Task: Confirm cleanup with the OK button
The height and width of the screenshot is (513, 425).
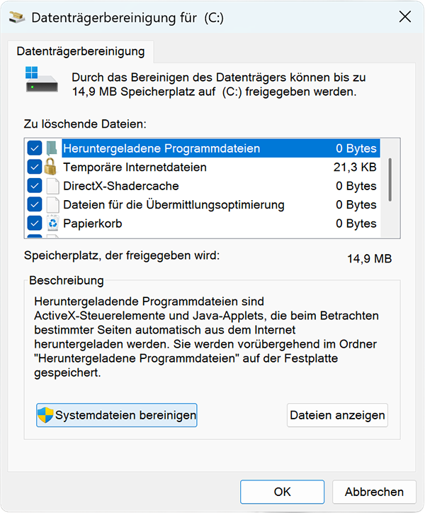Action: 282,492
